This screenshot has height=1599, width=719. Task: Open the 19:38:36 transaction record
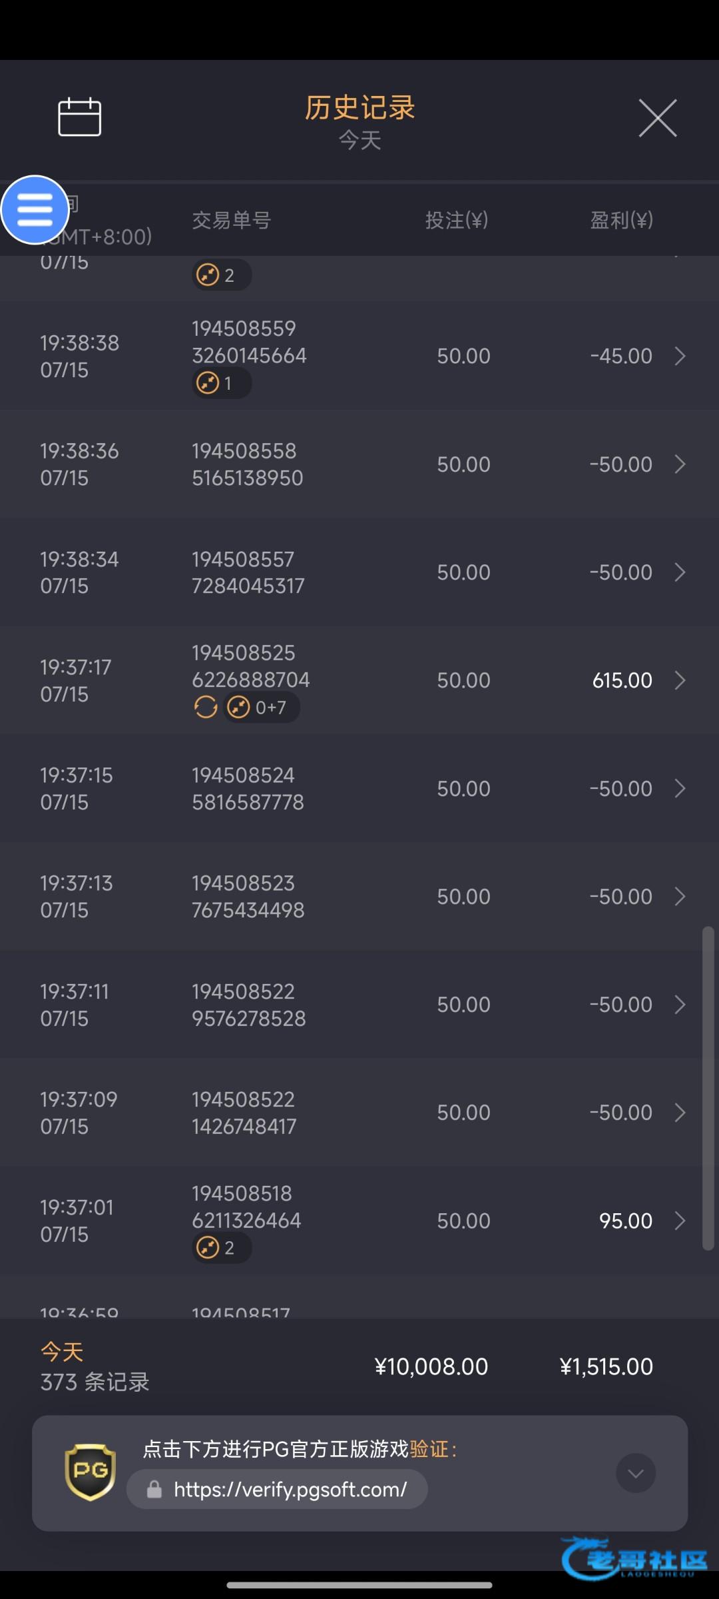pyautogui.click(x=359, y=464)
